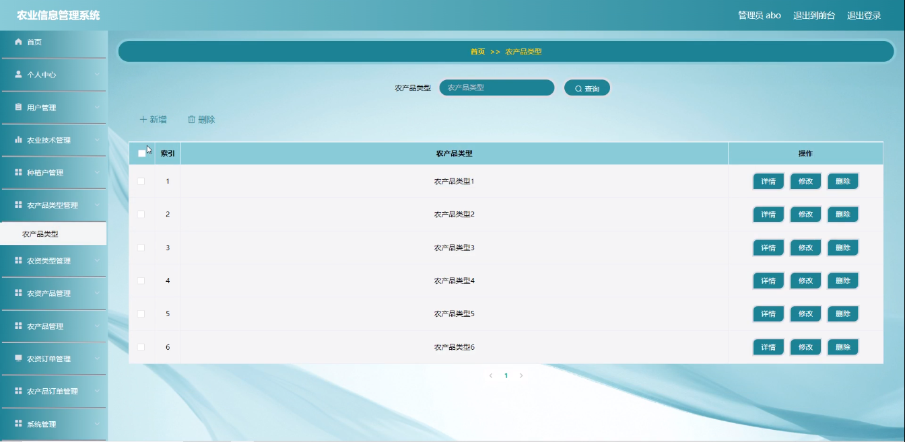Image resolution: width=905 pixels, height=442 pixels.
Task: Focus the 农产品类型 search input field
Action: [497, 87]
